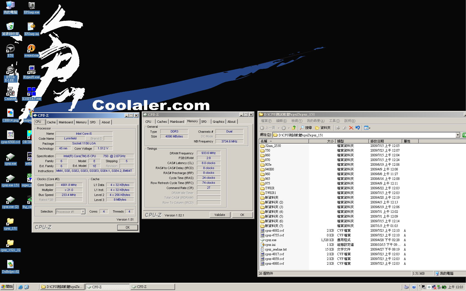
Task: Switch to Cache tab in CPU-Z 1.51
Action: pyautogui.click(x=51, y=122)
